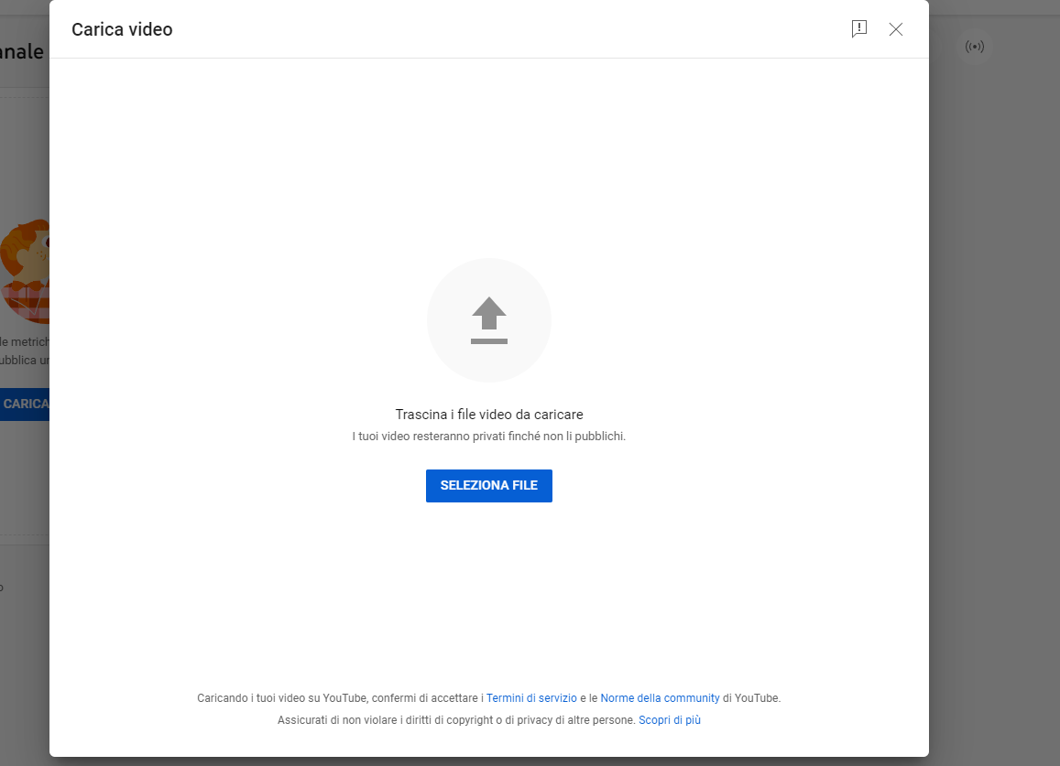Click the X to dismiss the upload dialog
Screen dimensions: 1060x766
896,29
